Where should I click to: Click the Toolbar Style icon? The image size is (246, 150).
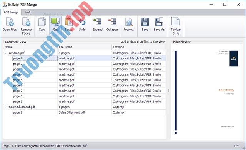tap(176, 21)
